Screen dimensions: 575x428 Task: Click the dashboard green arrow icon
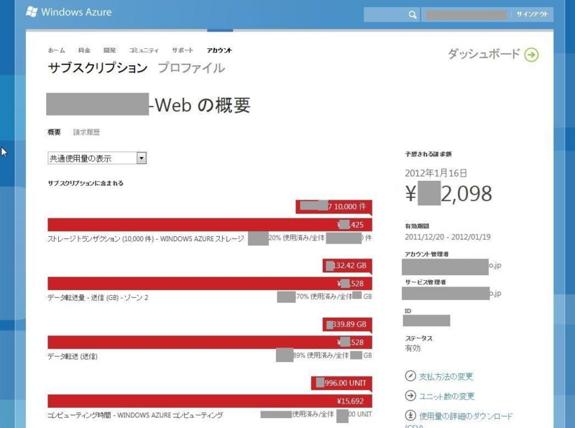(x=531, y=55)
